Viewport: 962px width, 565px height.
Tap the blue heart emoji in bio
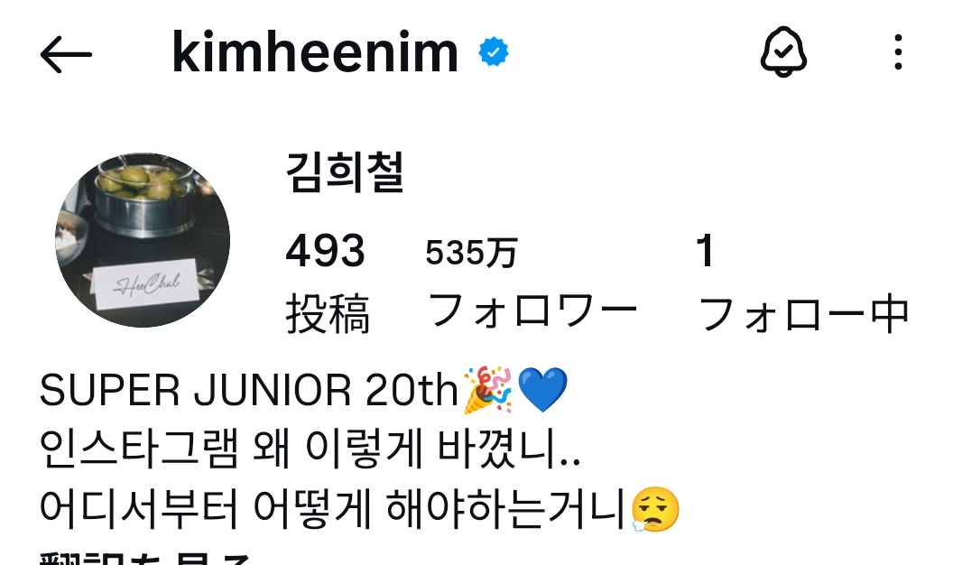click(542, 390)
